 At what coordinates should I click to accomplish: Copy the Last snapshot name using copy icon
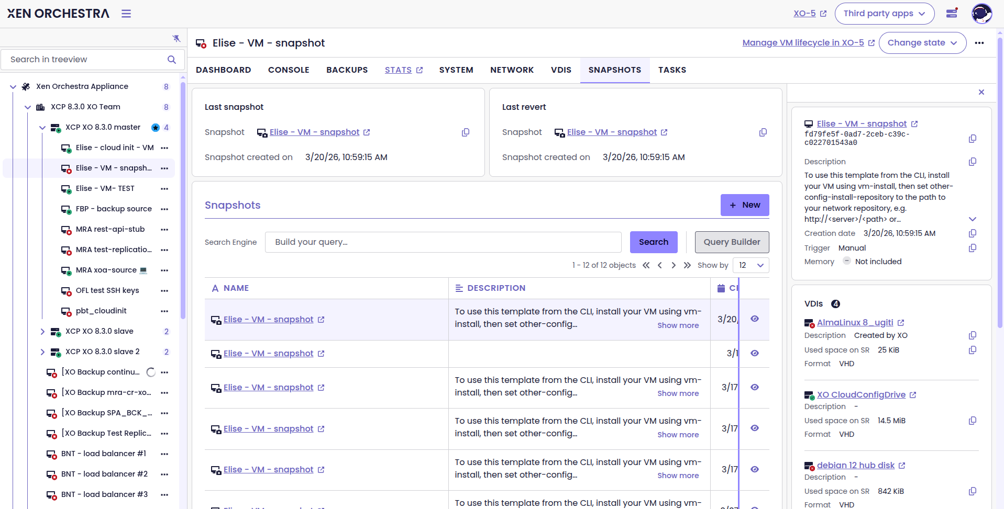coord(465,132)
